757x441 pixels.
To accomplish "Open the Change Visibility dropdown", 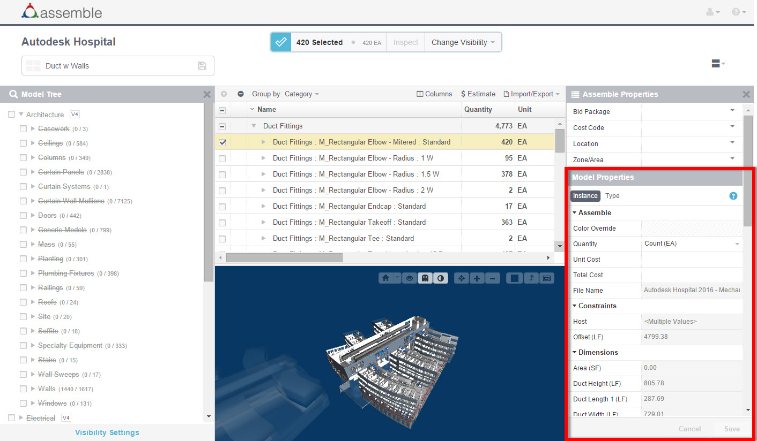I will pos(463,42).
